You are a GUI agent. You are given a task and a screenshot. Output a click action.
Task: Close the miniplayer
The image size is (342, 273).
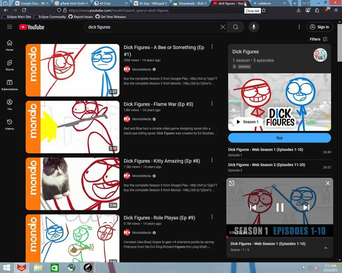(328, 183)
